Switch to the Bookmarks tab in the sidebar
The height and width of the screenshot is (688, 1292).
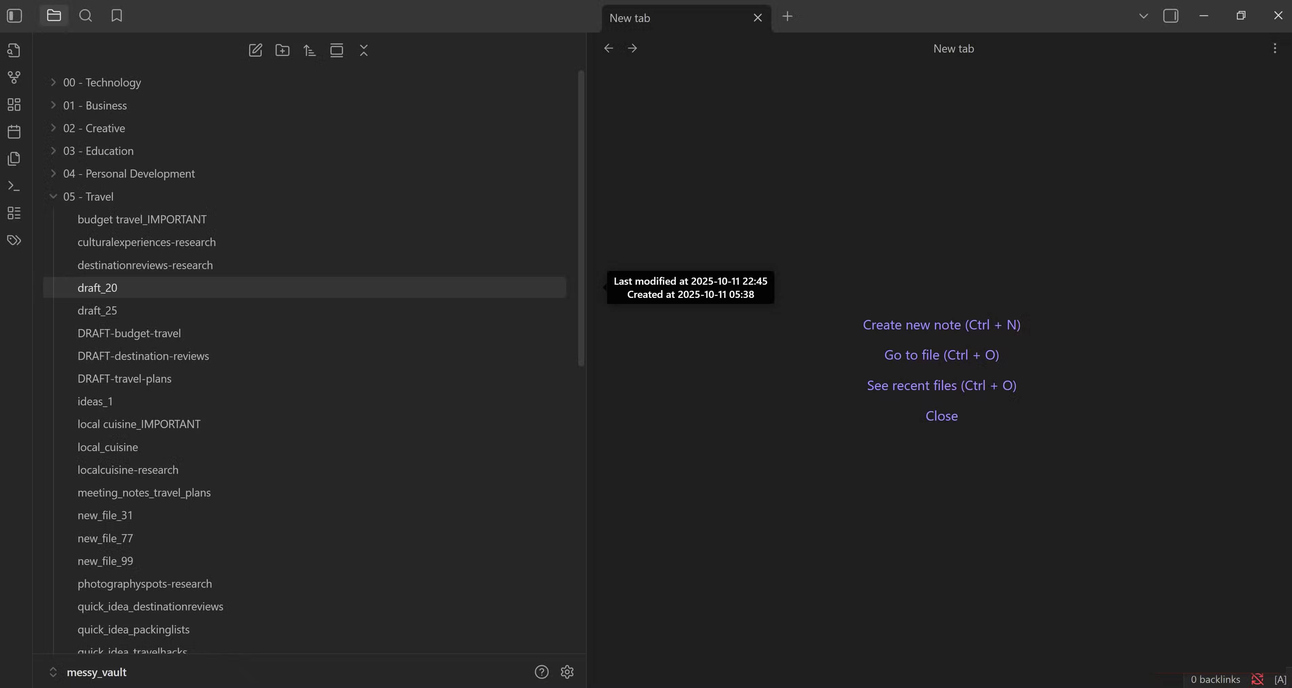coord(117,16)
